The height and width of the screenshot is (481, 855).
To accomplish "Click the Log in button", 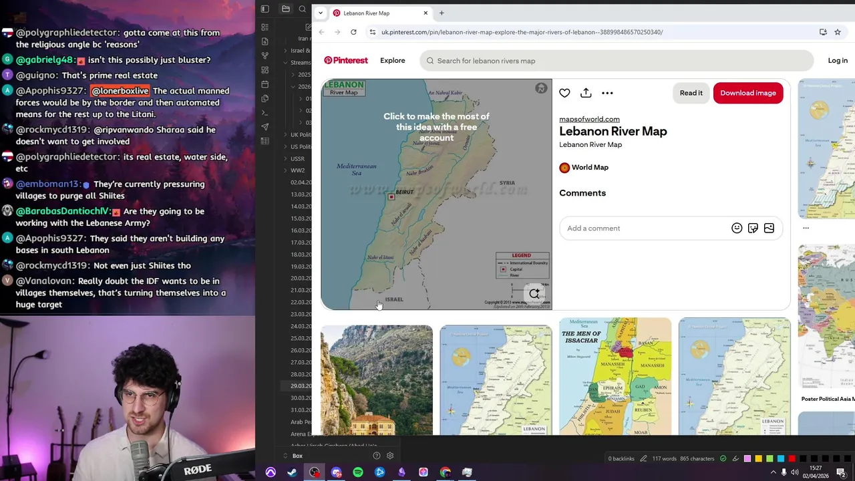I will [838, 61].
